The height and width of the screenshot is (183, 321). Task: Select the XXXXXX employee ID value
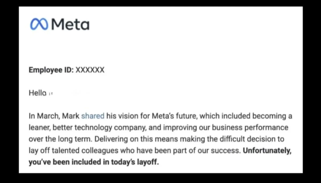point(90,70)
